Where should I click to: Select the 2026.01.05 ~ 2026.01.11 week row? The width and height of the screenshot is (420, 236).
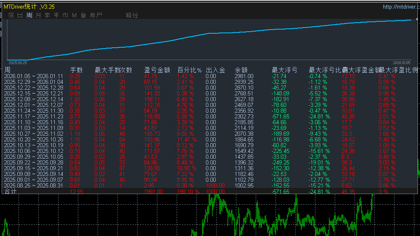[33, 76]
